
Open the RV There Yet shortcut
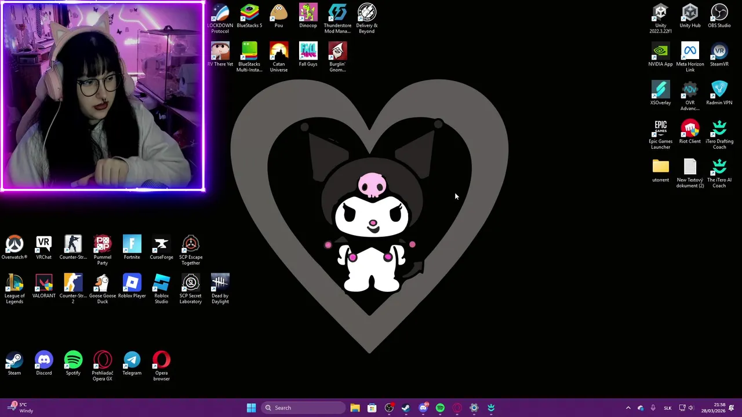pos(220,55)
